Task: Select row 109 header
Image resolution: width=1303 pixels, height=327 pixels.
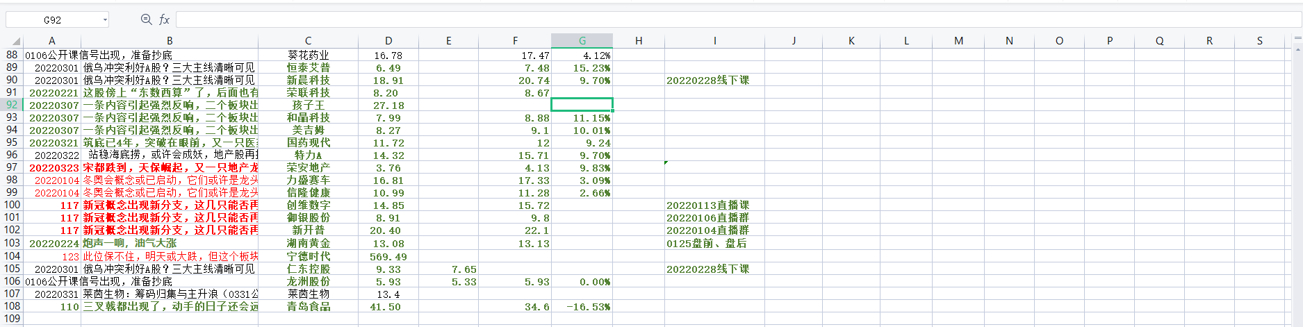Action: tap(12, 319)
